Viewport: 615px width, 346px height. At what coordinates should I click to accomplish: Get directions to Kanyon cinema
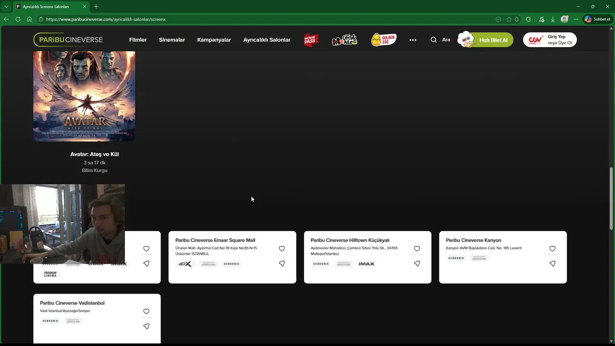[x=553, y=263]
